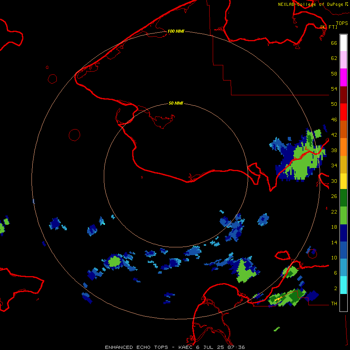Select the bright red legend swatch

click(x=343, y=112)
